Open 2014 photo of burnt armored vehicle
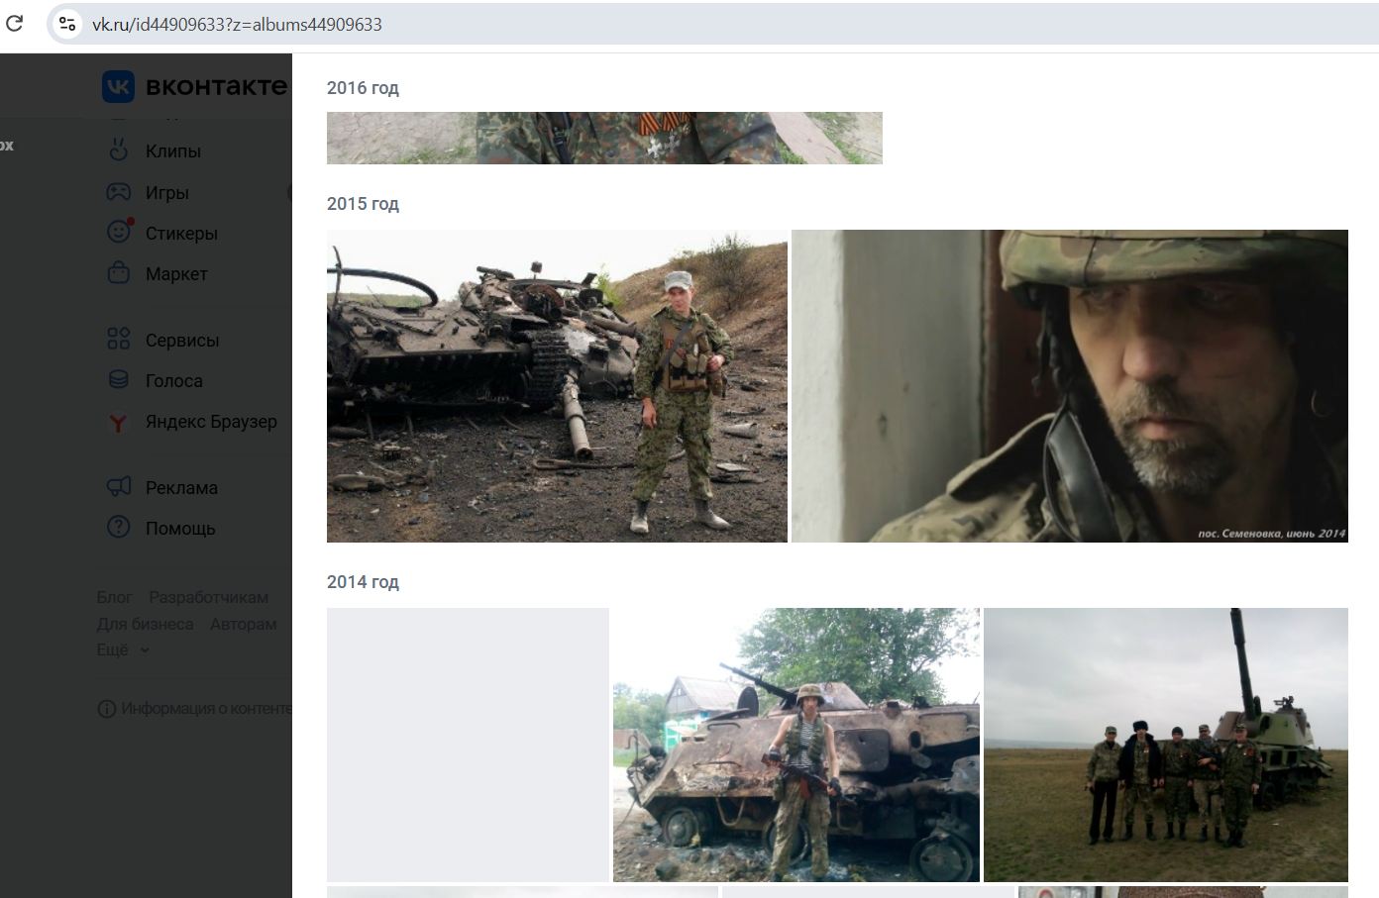This screenshot has height=898, width=1379. [796, 745]
